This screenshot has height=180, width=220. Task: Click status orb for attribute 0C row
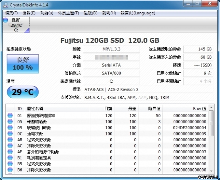tap(10, 133)
